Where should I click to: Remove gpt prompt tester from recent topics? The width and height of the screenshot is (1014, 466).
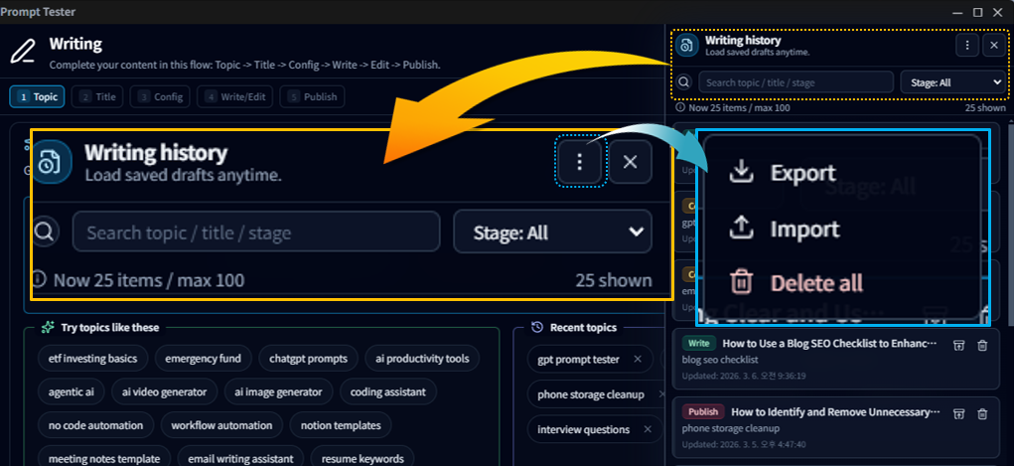tap(638, 360)
